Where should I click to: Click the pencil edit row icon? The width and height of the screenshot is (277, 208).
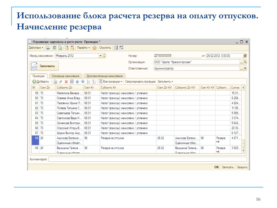tap(61, 82)
